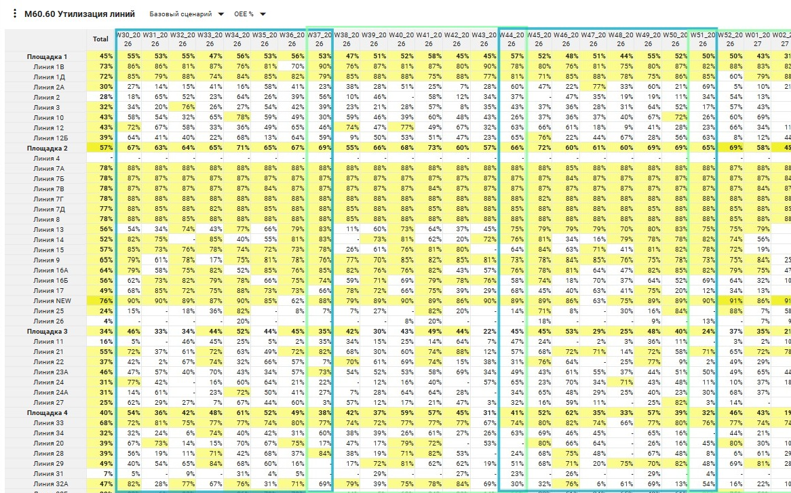Select the Линия 24А row label
791x493 pixels.
pos(50,392)
